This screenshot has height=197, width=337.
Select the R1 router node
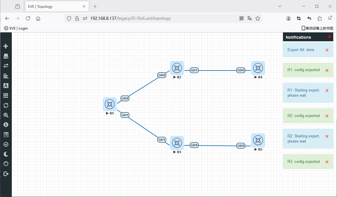(110, 104)
